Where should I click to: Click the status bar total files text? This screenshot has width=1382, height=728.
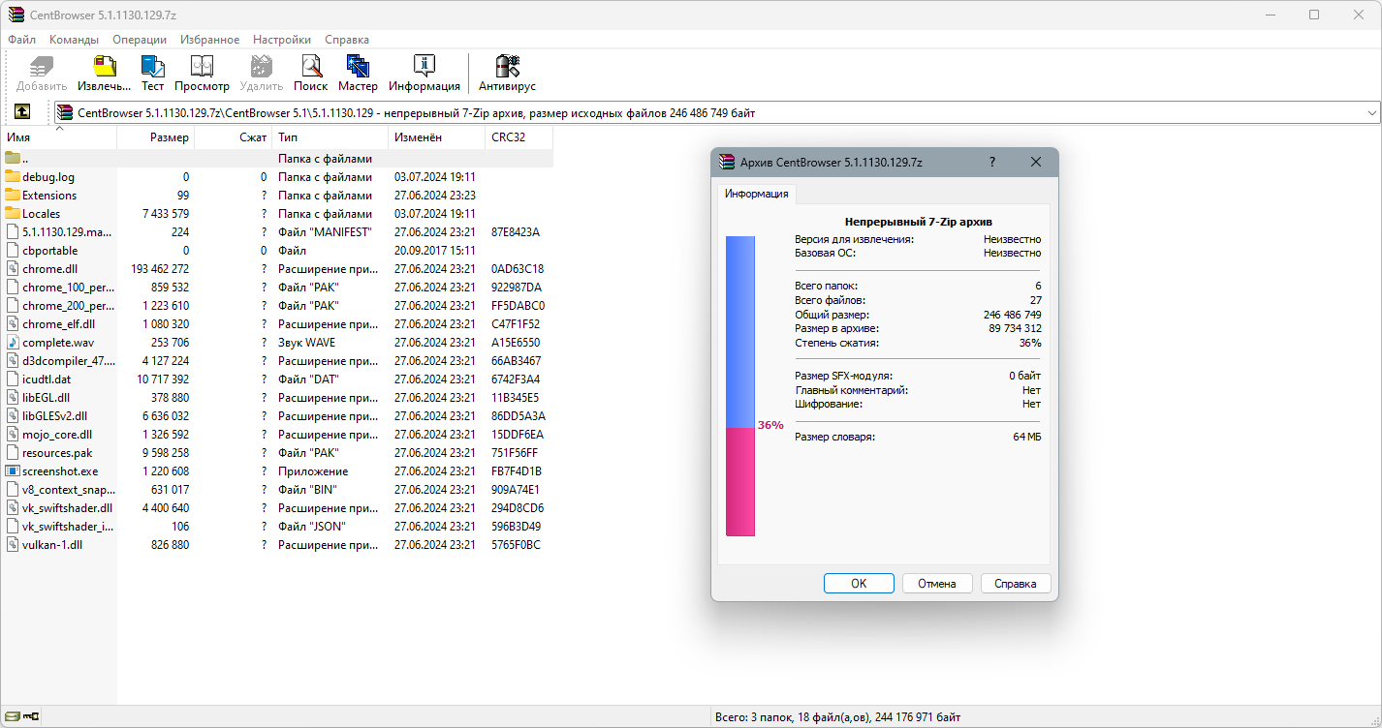pos(838,717)
